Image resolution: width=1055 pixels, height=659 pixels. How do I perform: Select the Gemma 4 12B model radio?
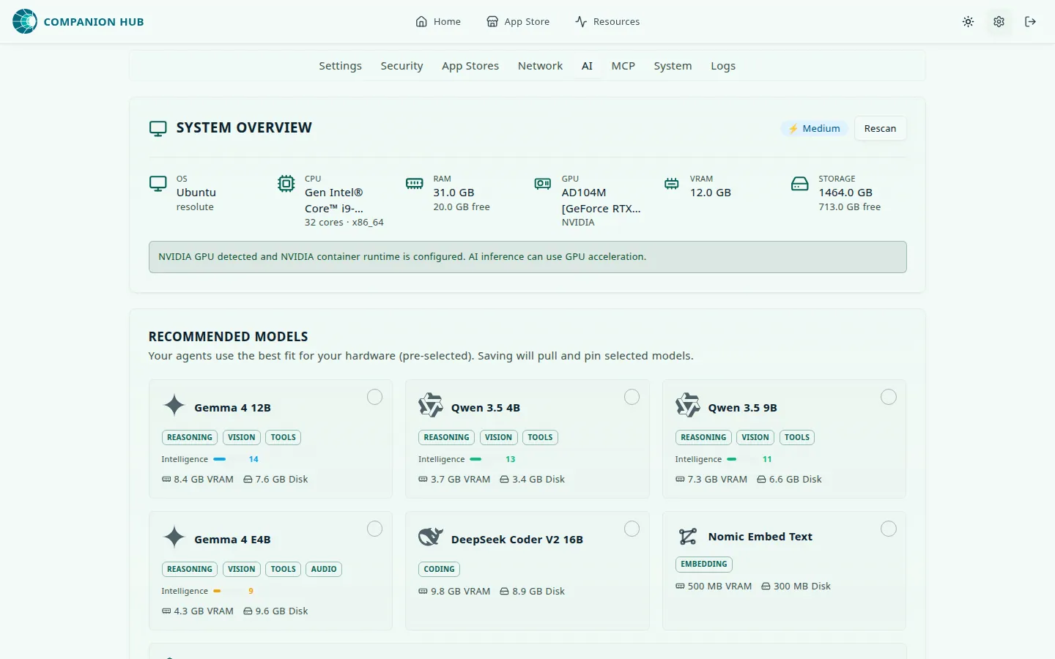click(x=374, y=397)
